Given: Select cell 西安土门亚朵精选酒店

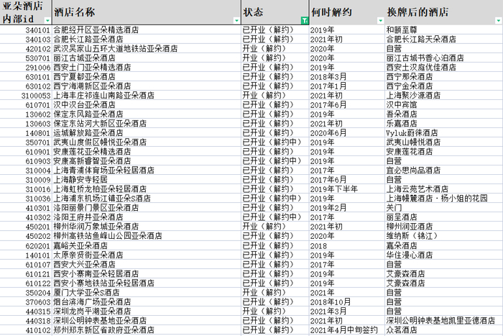Looking at the screenshot, I should click(147, 67).
